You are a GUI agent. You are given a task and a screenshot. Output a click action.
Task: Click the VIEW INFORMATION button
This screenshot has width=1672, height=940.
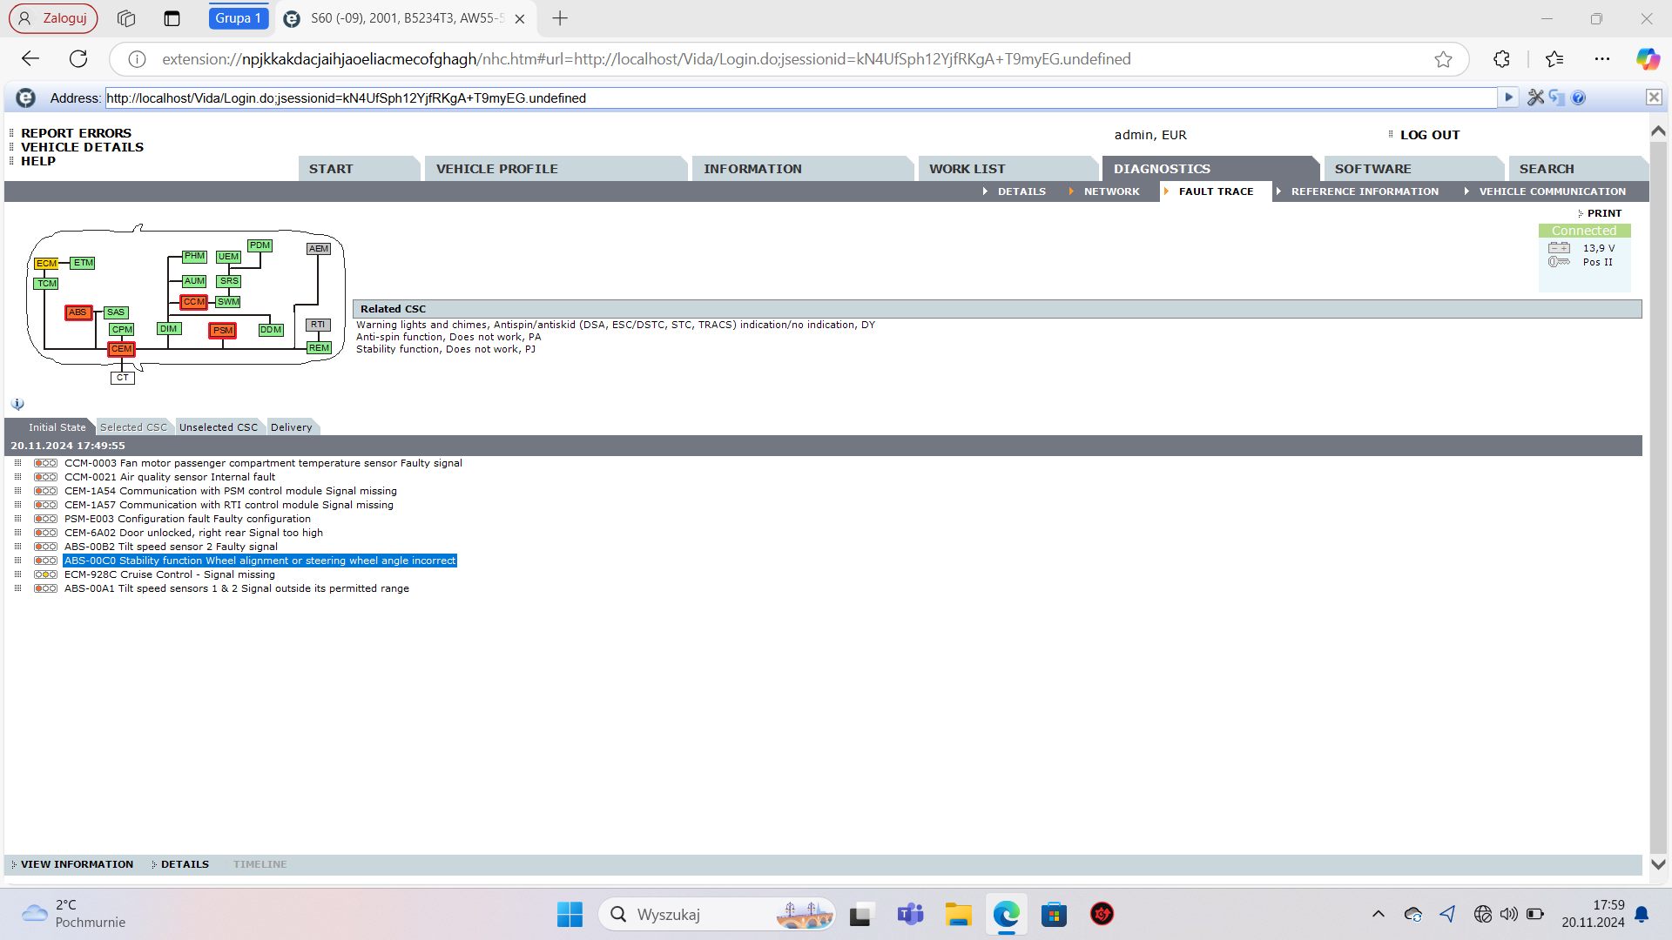[x=77, y=864]
